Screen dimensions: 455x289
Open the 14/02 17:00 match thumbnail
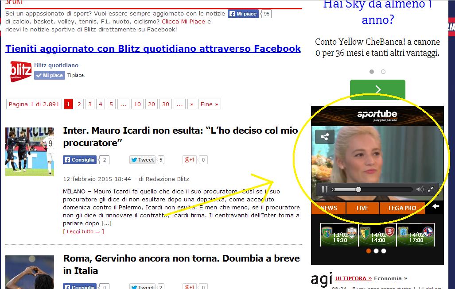pos(416,235)
